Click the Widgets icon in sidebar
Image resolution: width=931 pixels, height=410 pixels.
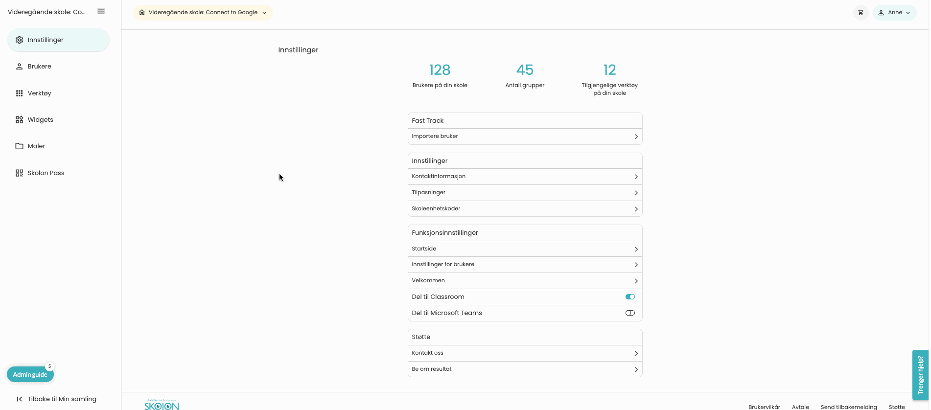tap(19, 119)
